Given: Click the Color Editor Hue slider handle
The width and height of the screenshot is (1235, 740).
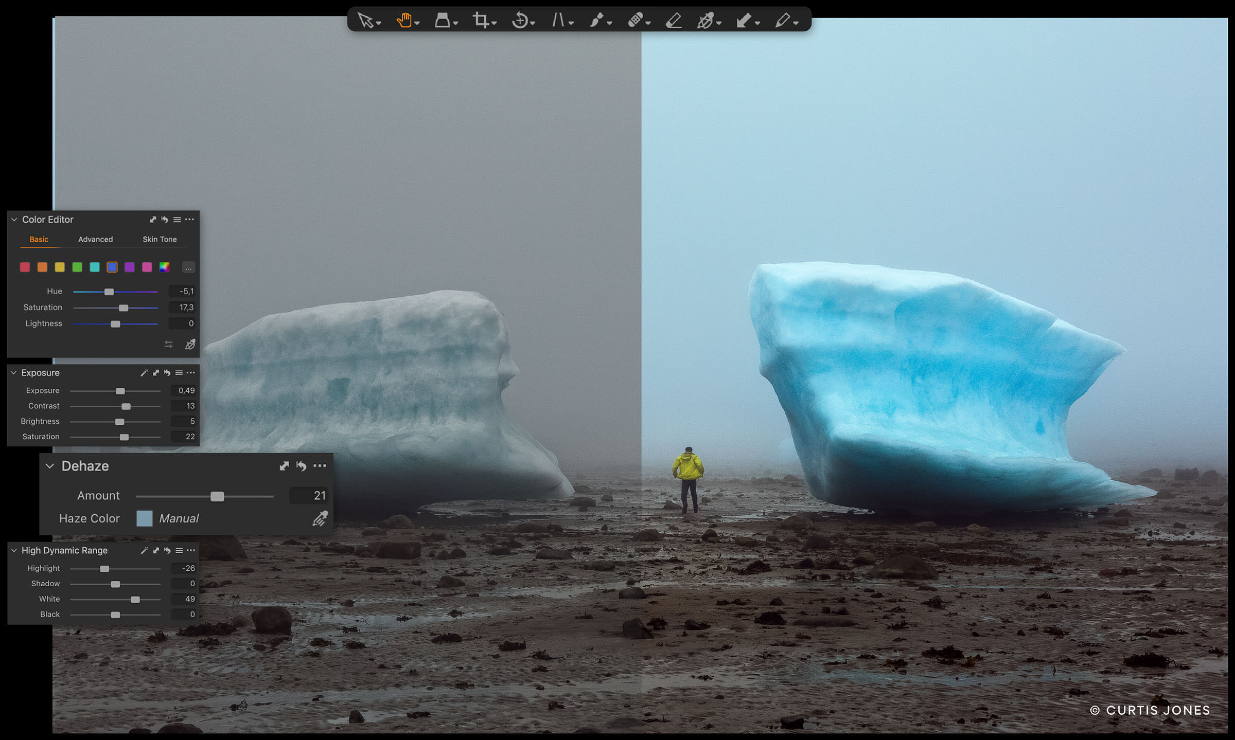Looking at the screenshot, I should point(109,292).
